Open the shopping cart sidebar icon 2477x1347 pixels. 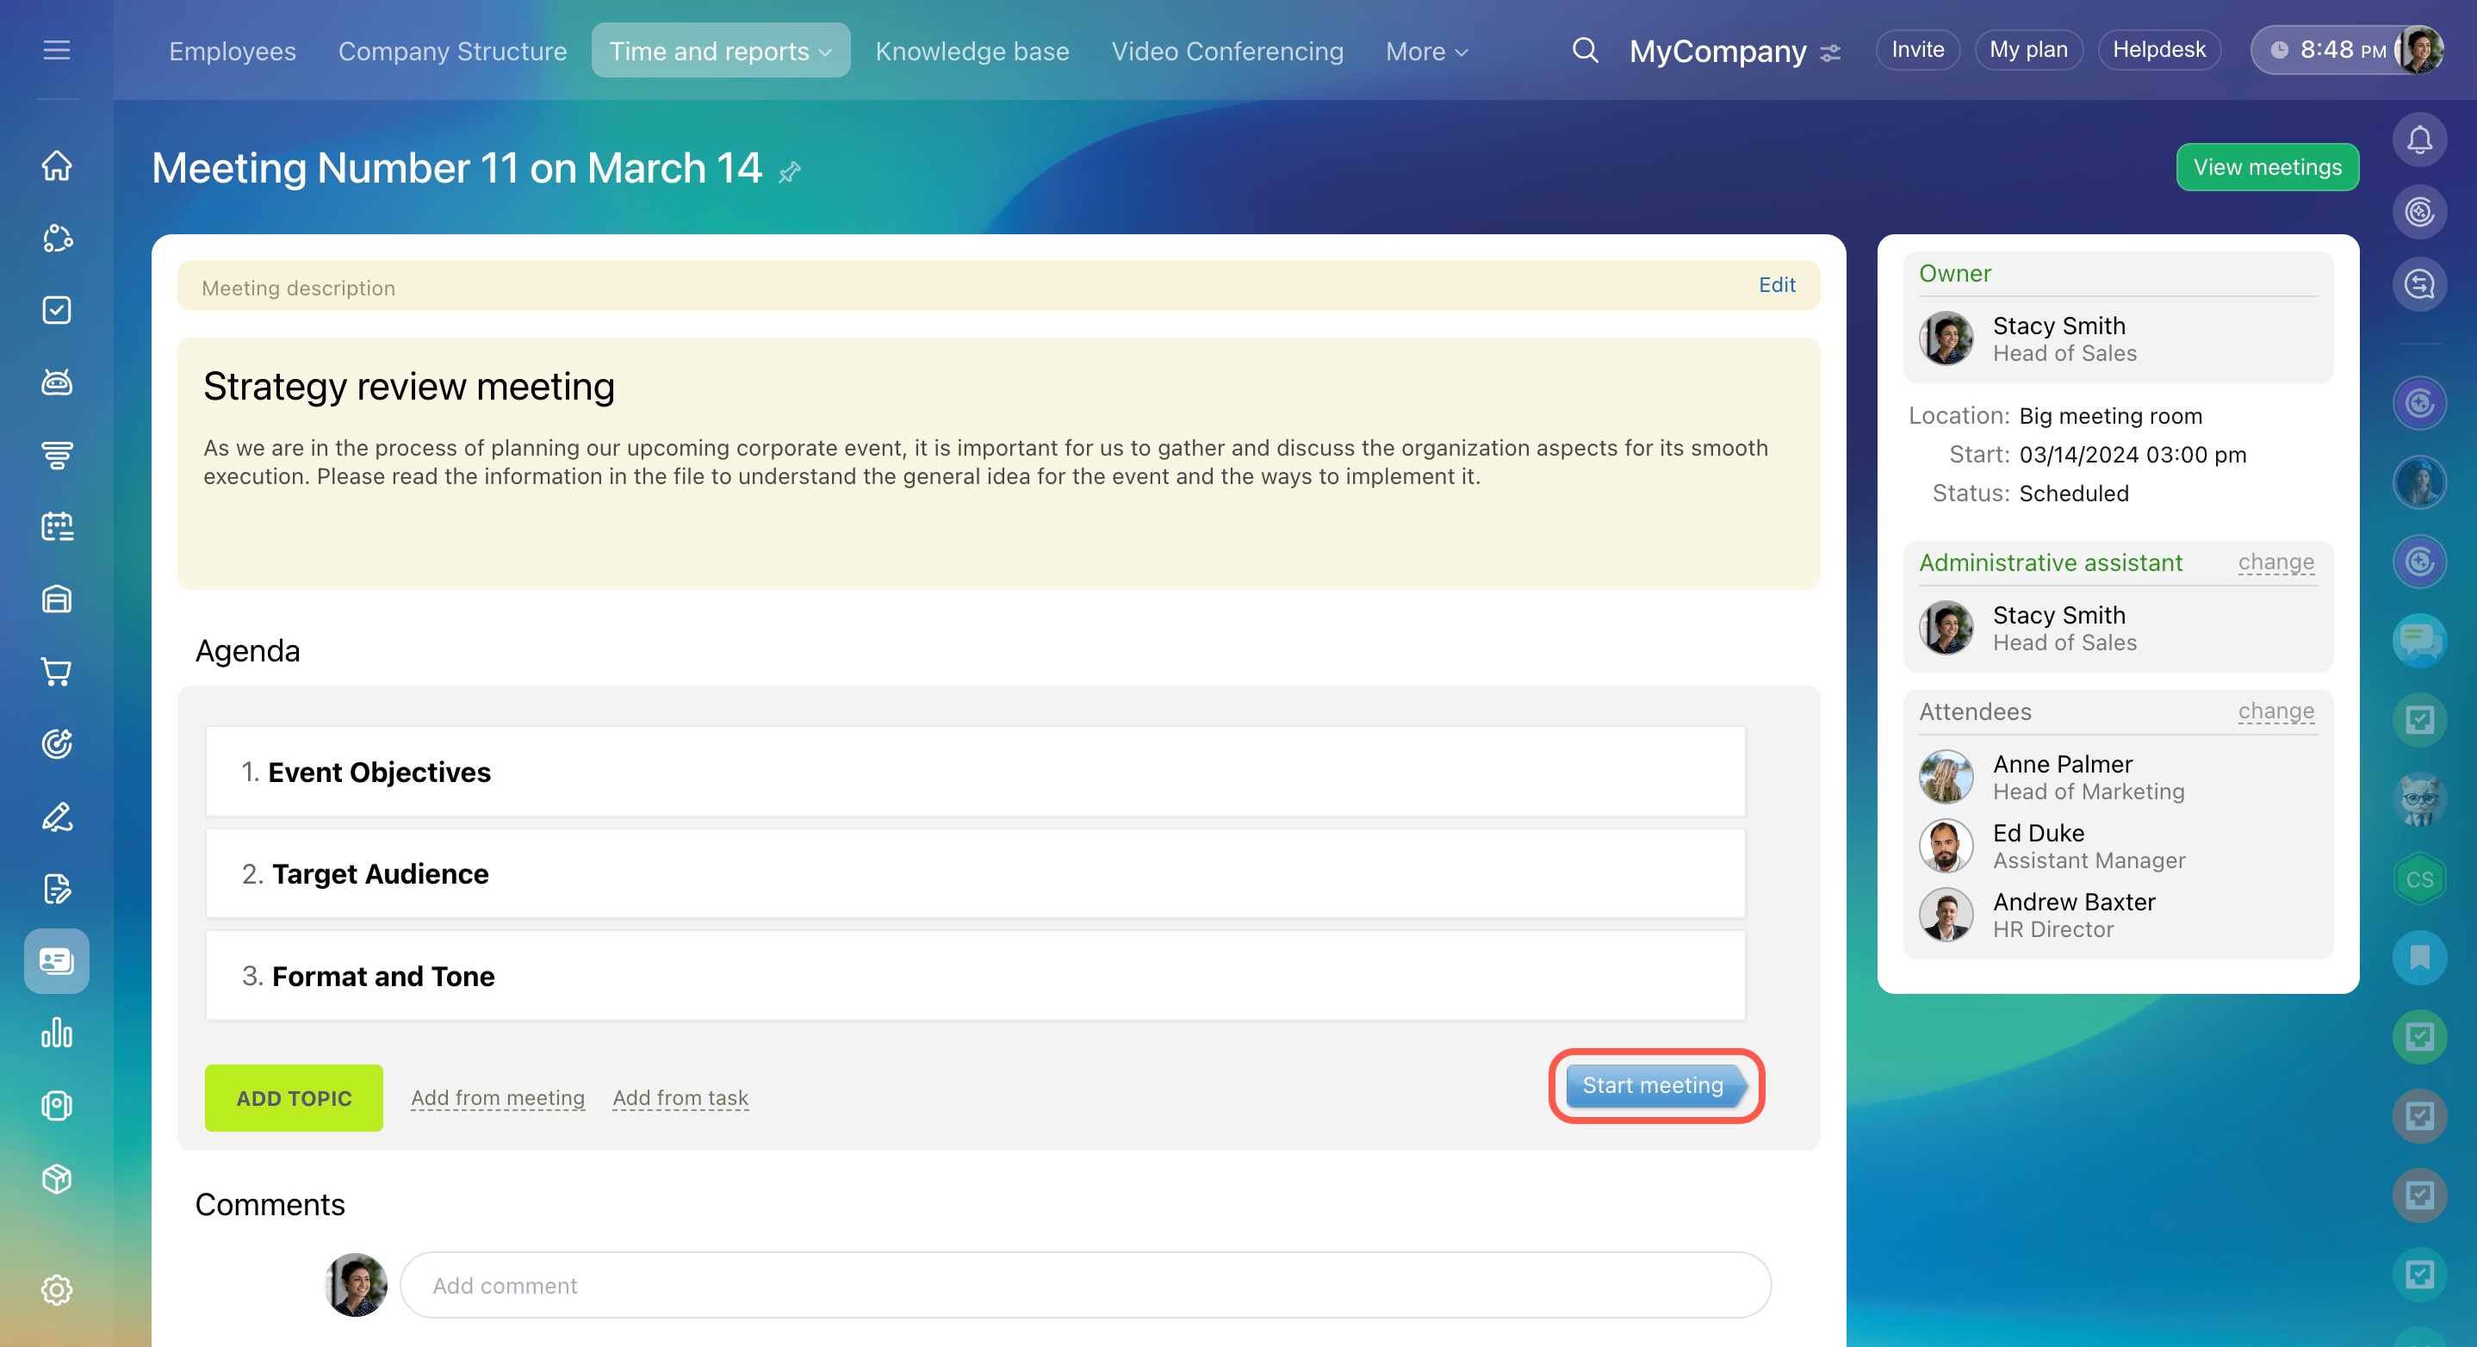point(57,671)
